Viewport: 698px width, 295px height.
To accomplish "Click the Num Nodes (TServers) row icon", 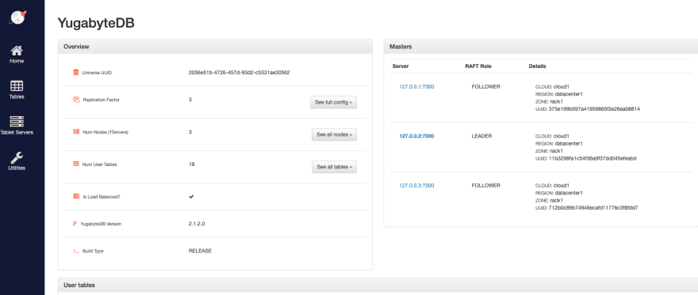I will pos(76,132).
